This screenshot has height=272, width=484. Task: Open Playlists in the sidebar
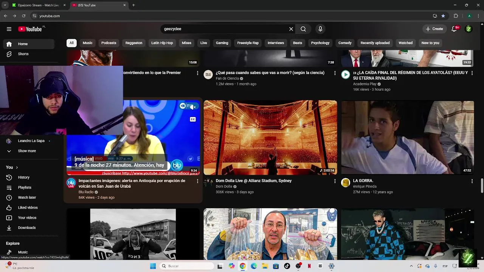[25, 187]
